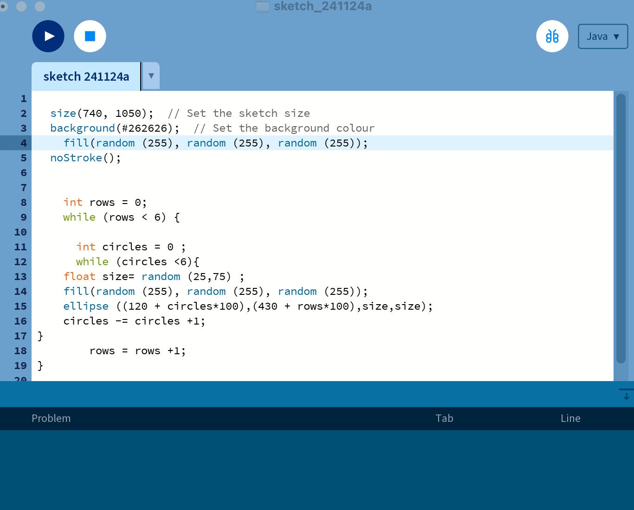The image size is (634, 510).
Task: Open the Java mode dropdown
Action: (602, 36)
